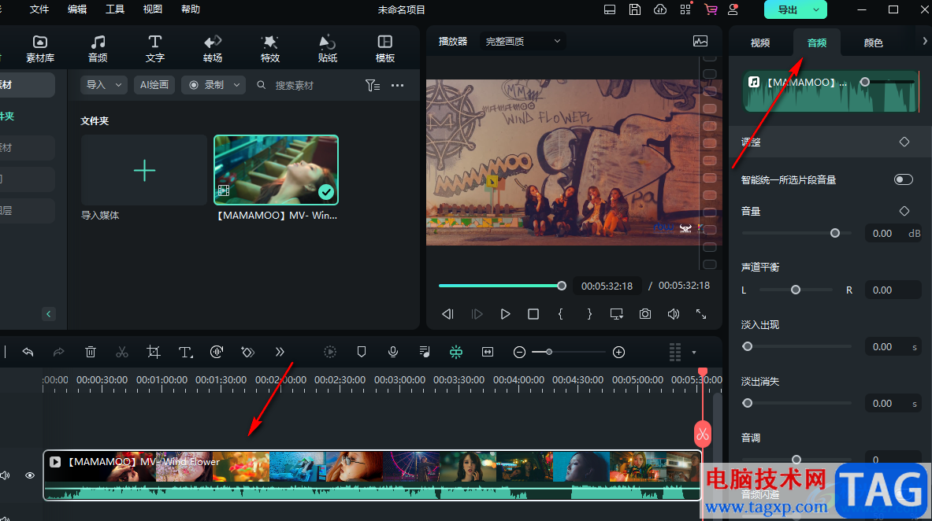The width and height of the screenshot is (932, 521).
Task: Open the 模板 templates tab
Action: pos(385,49)
